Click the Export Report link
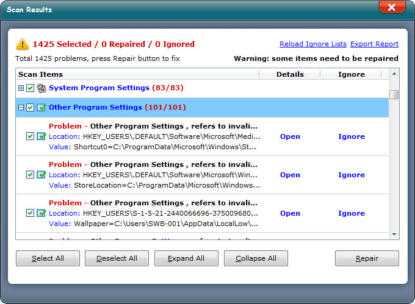The height and width of the screenshot is (304, 415). pos(375,44)
